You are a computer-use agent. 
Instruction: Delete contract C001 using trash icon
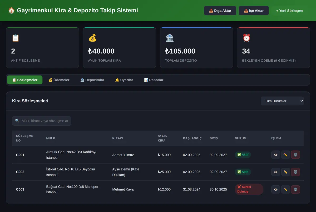click(x=295, y=155)
